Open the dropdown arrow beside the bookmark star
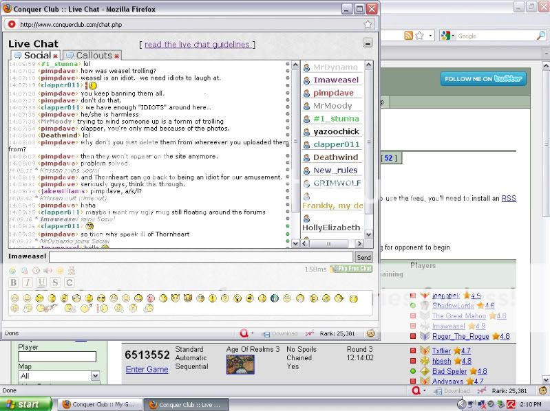This screenshot has width=550, height=411. pyautogui.click(x=430, y=36)
